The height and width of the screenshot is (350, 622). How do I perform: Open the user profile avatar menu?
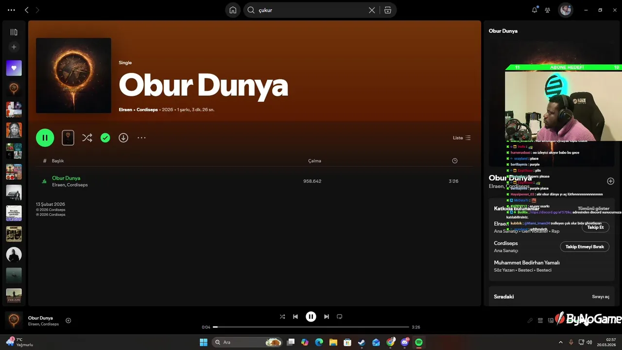(566, 10)
